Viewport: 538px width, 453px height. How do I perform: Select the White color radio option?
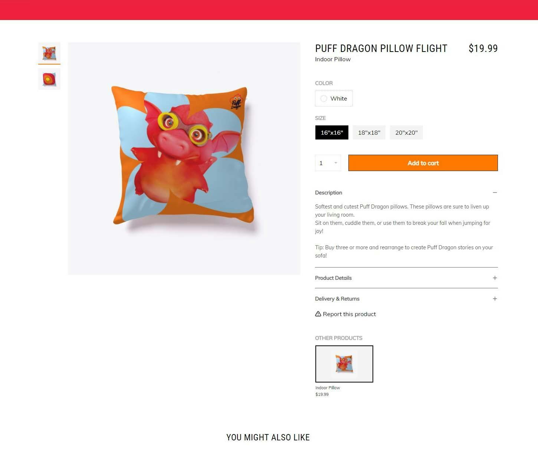[334, 98]
